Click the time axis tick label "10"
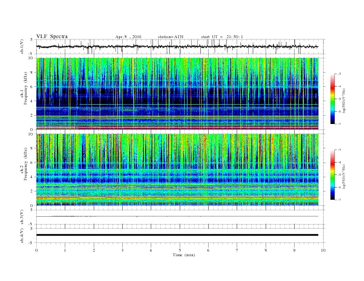364x281 pixels. [323, 250]
